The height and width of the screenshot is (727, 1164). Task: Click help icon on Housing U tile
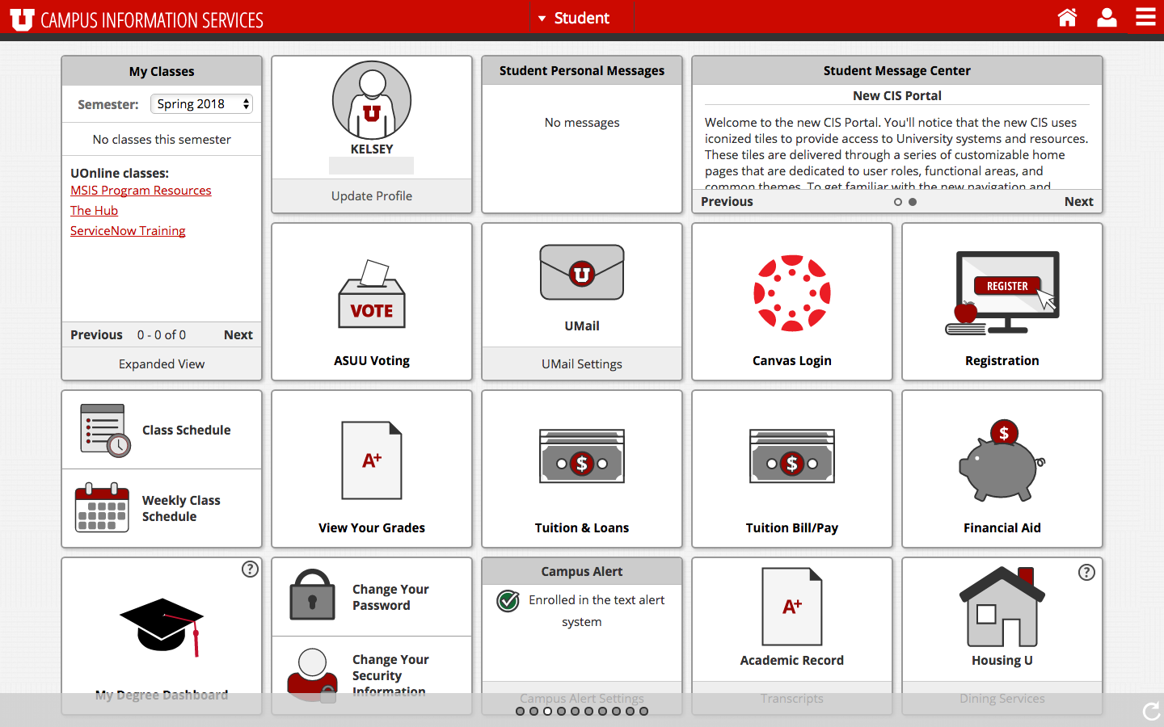tap(1086, 572)
